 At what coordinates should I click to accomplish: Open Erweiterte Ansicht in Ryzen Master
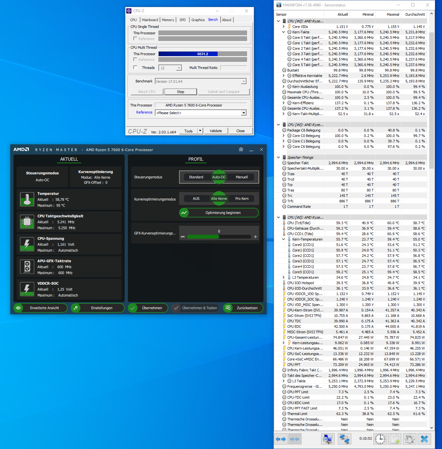pyautogui.click(x=40, y=308)
